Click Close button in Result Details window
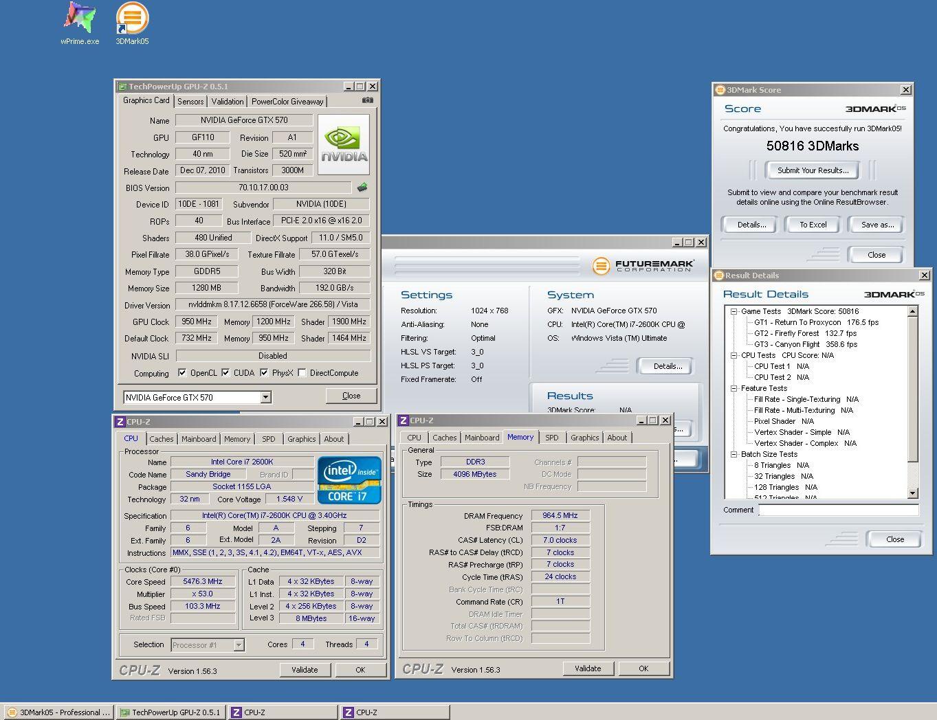The width and height of the screenshot is (937, 720). (895, 539)
